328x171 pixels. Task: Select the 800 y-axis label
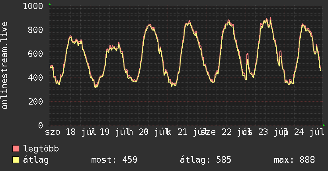(35, 30)
